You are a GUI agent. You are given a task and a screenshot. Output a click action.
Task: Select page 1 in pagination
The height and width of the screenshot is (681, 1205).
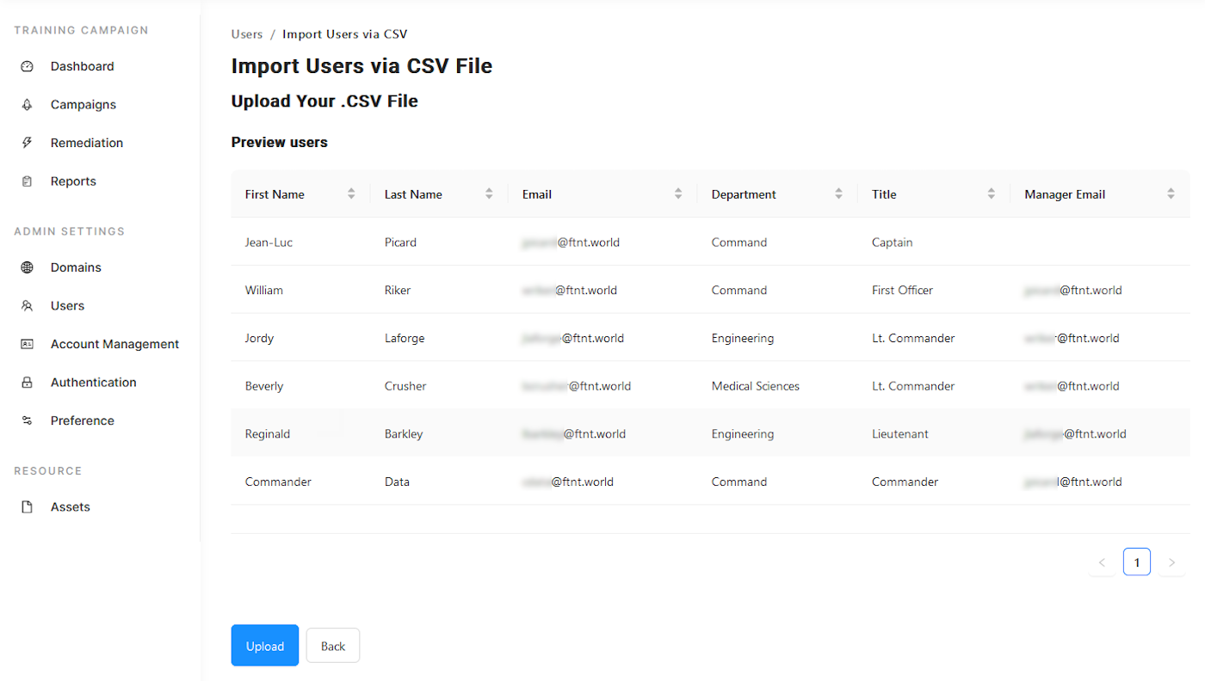(1137, 563)
